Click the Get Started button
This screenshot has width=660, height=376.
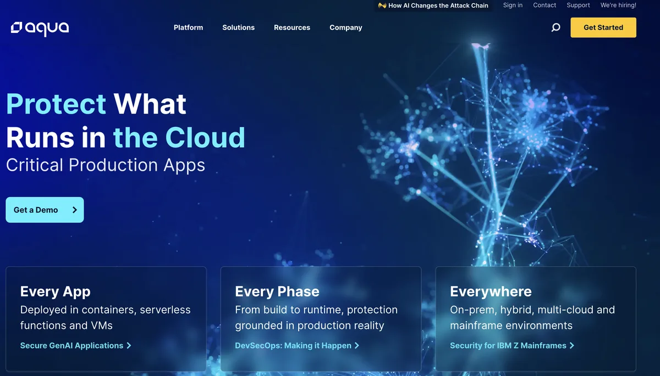pyautogui.click(x=603, y=27)
